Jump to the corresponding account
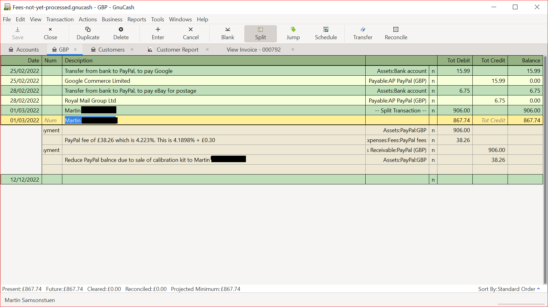The image size is (548, 307). [293, 33]
